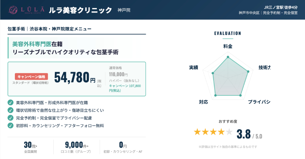The width and height of the screenshot is (305, 159).
Task: Click the checkmark icon beside 完全予約制・完全個室
Action: point(10,118)
